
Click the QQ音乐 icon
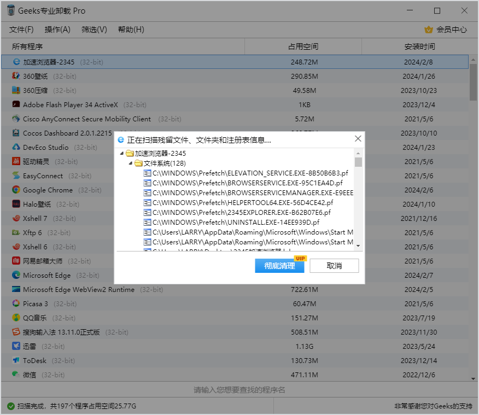(16, 318)
